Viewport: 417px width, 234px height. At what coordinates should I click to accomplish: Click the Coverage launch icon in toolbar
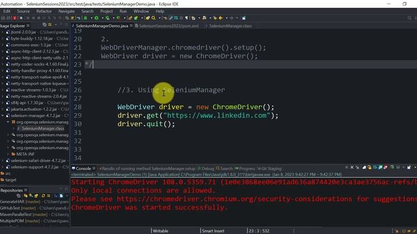tap(107, 18)
